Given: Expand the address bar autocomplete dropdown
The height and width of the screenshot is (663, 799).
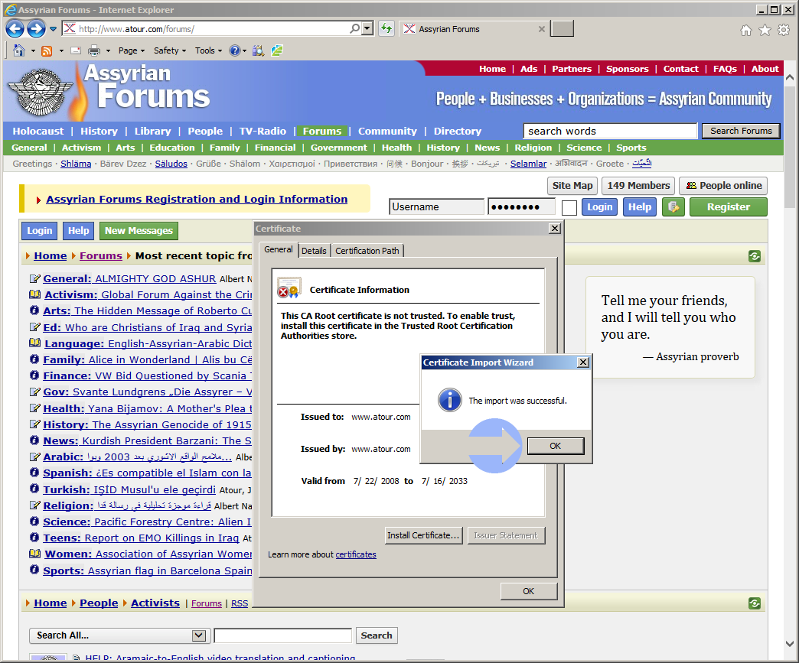Looking at the screenshot, I should [x=367, y=29].
